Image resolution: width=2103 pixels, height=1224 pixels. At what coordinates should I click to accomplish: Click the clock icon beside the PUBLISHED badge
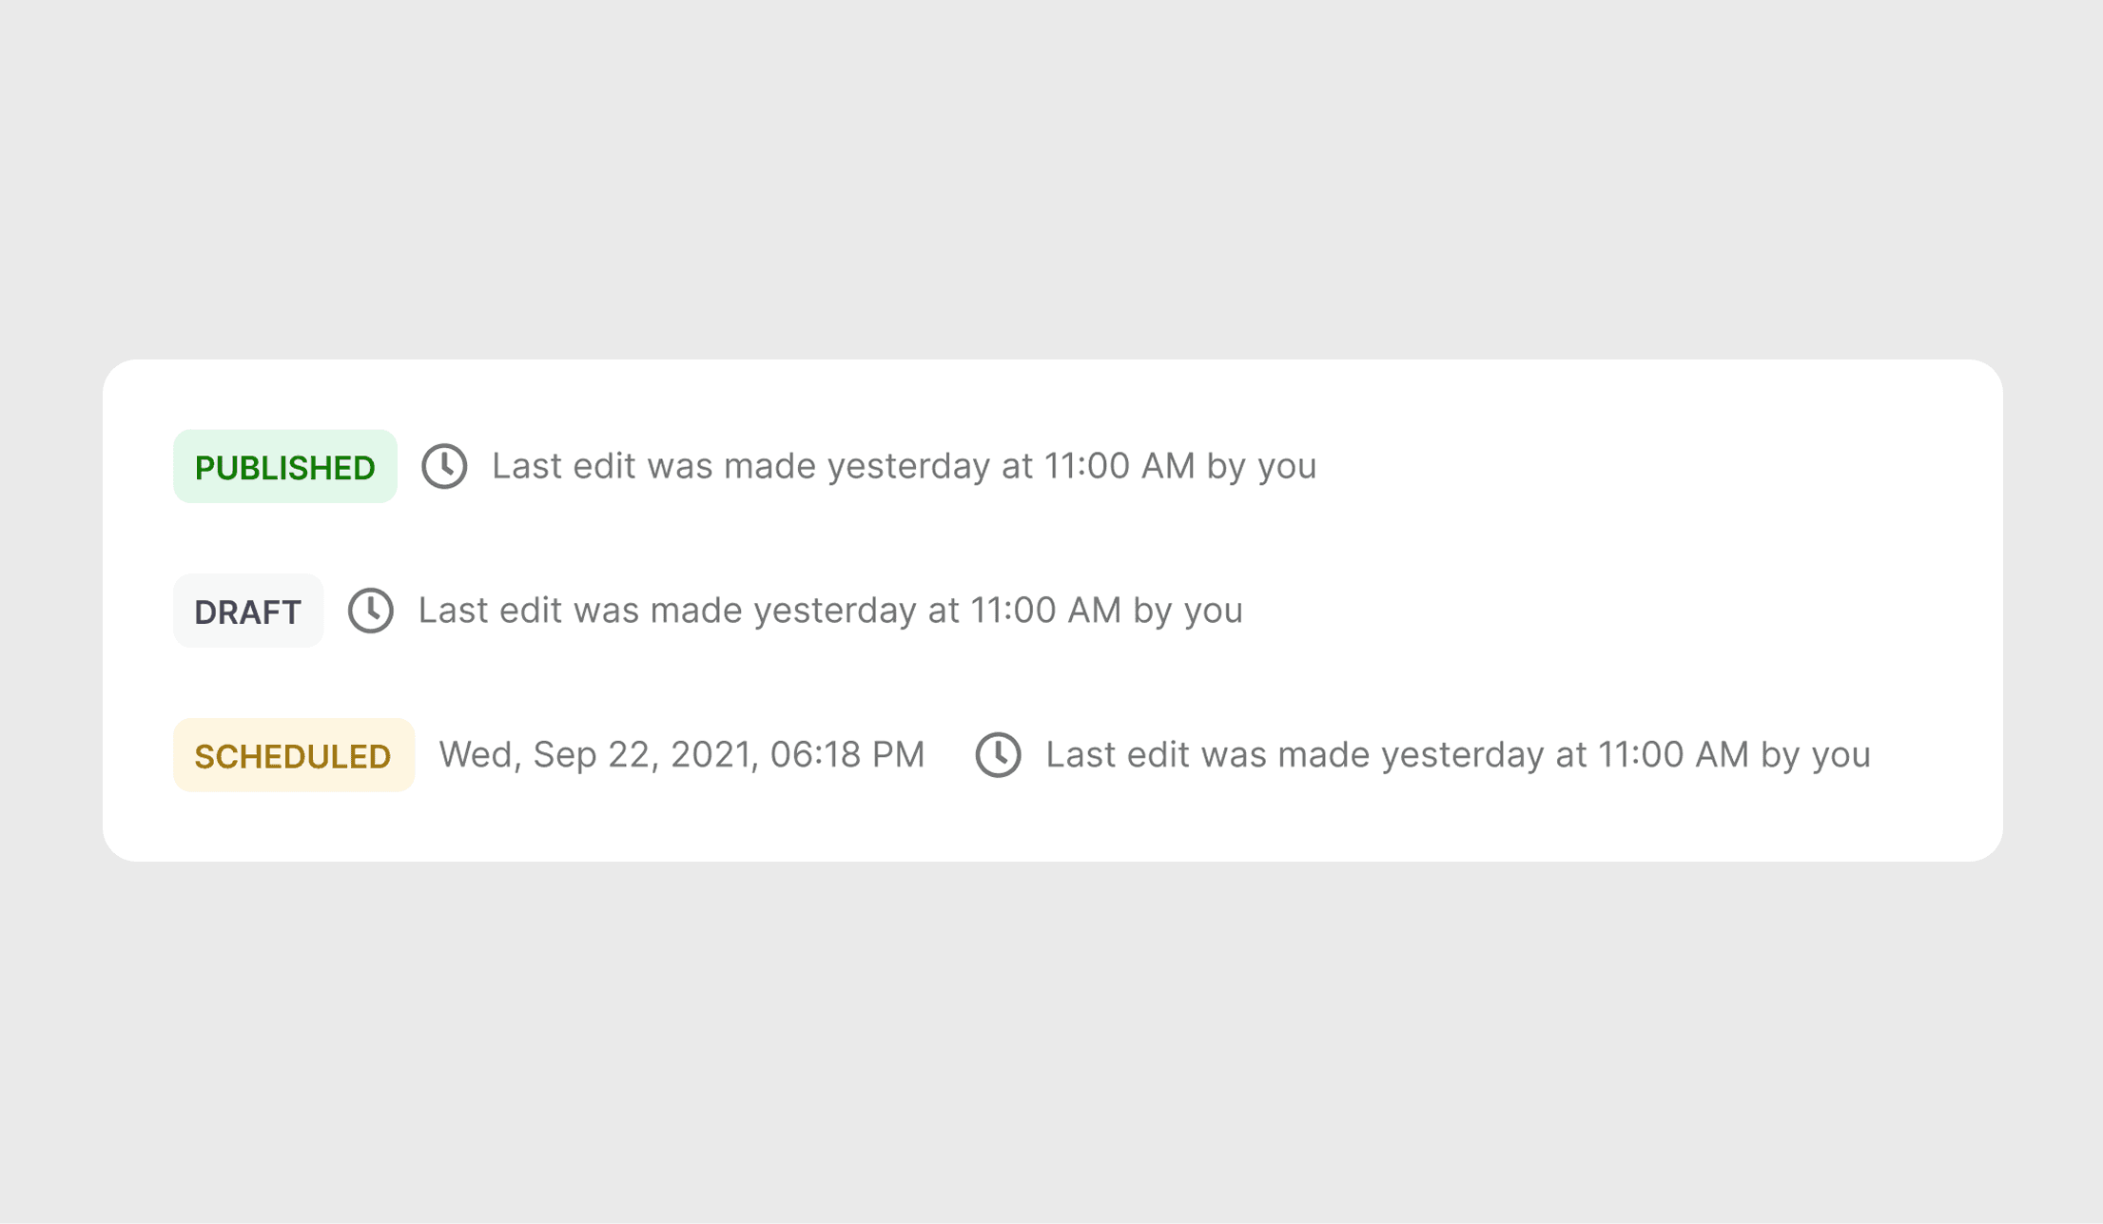[444, 466]
